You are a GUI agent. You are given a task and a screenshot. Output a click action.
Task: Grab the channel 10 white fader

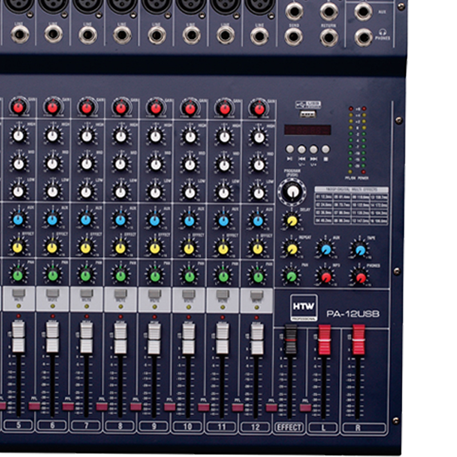pyautogui.click(x=189, y=338)
